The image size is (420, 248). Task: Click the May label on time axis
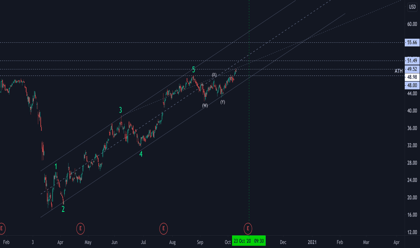click(x=88, y=243)
